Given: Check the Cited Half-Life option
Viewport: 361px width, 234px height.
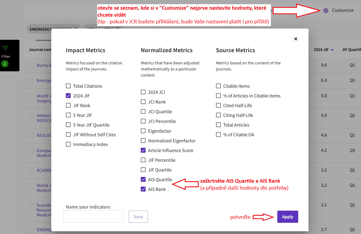Looking at the screenshot, I should [x=218, y=106].
